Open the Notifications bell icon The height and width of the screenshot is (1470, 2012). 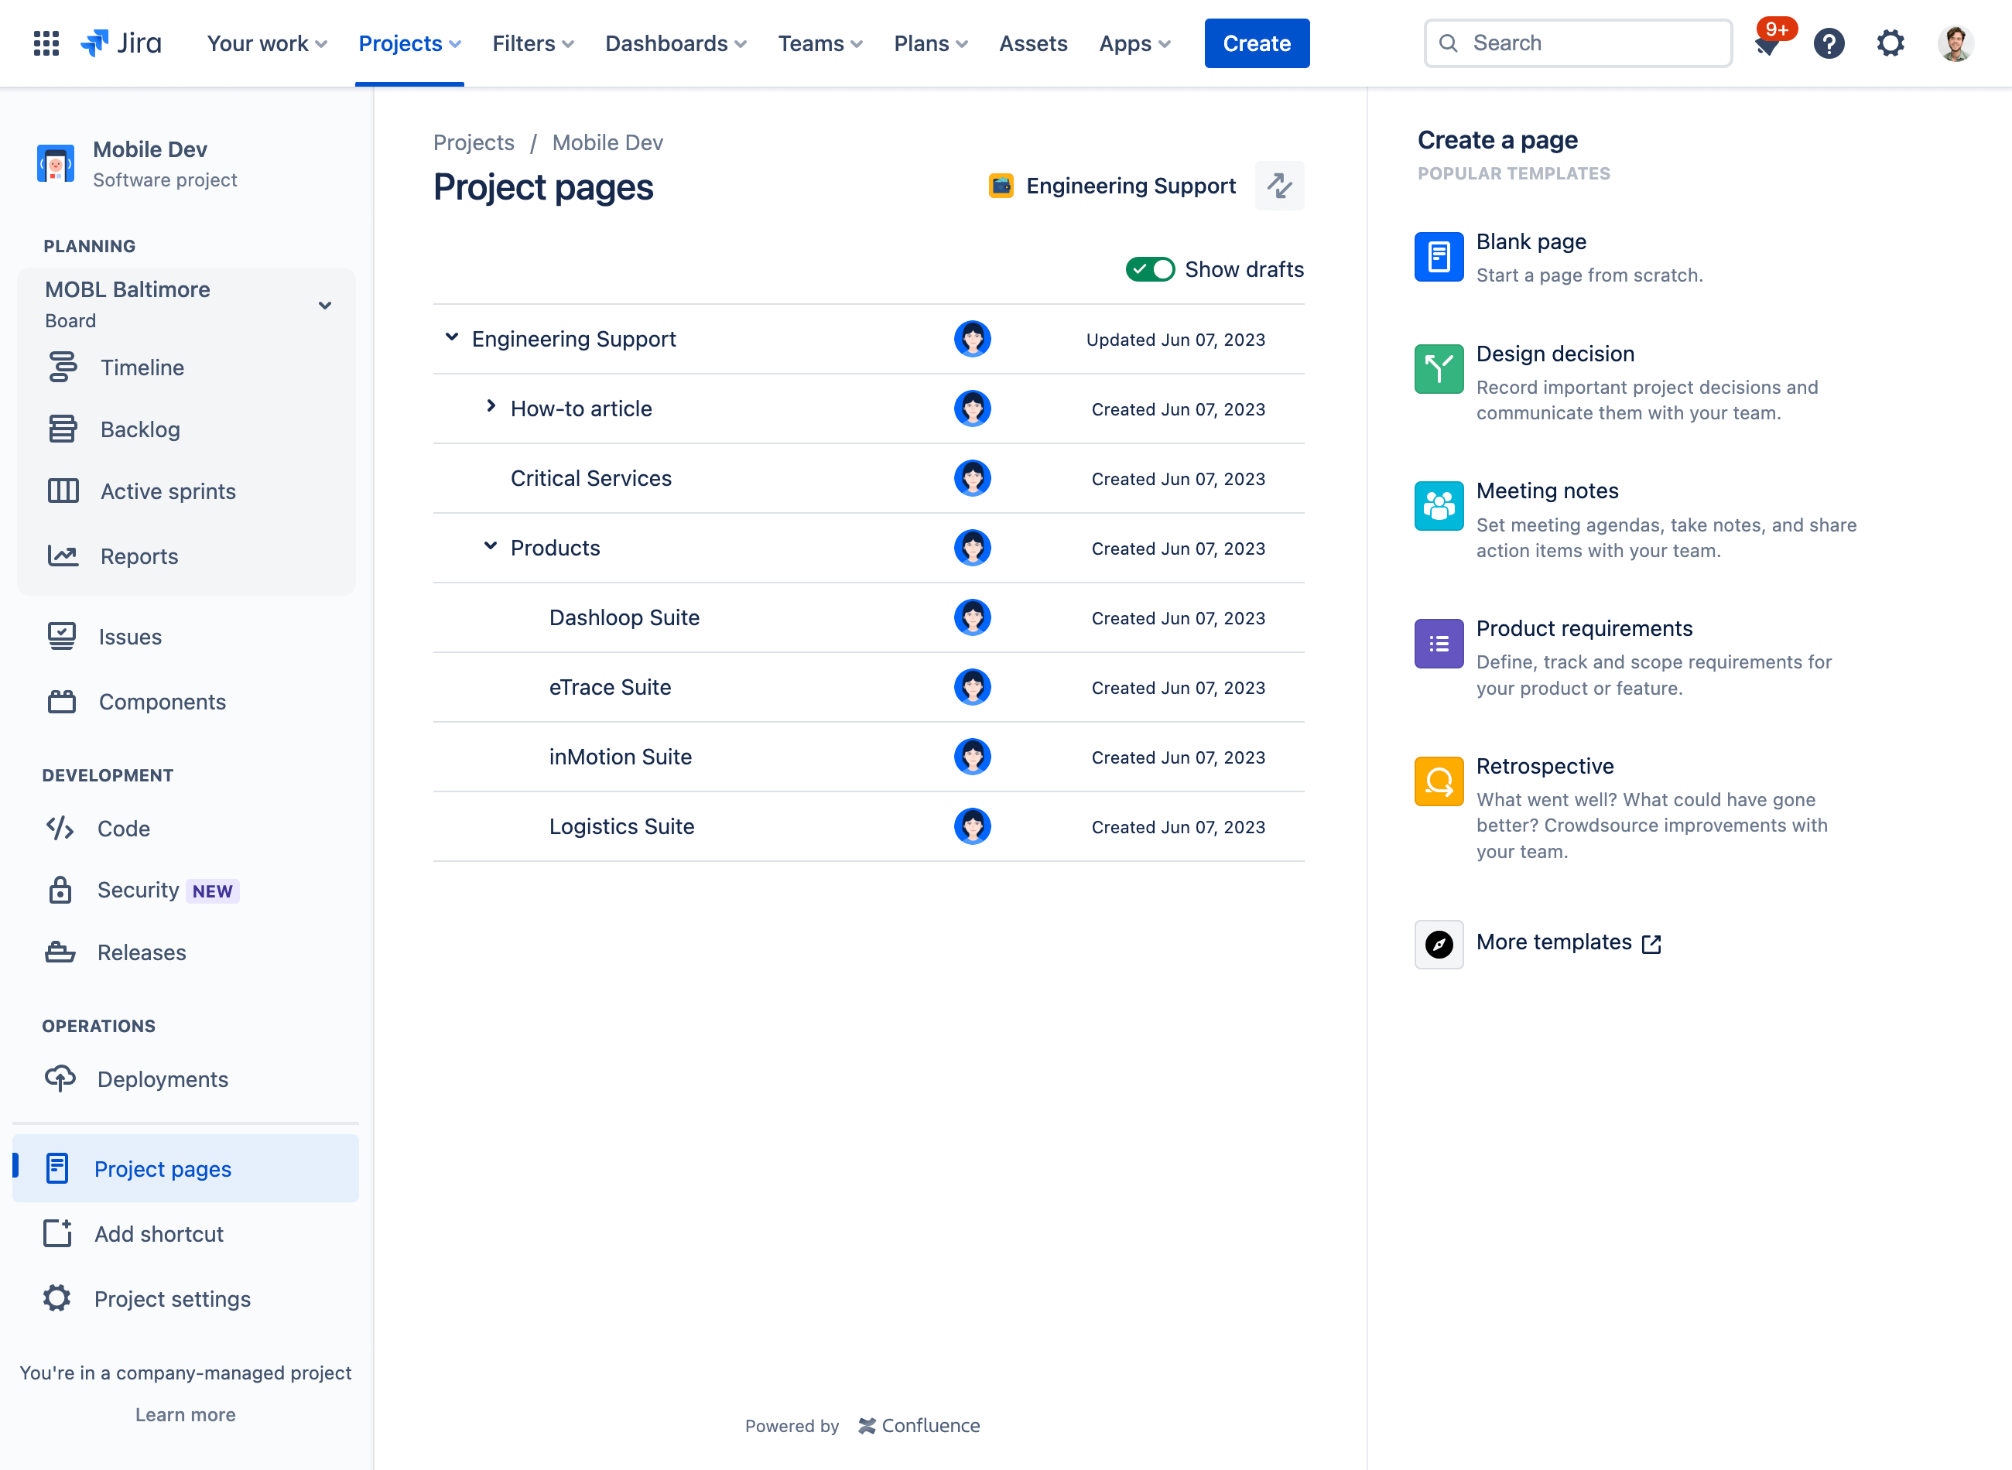pyautogui.click(x=1767, y=43)
